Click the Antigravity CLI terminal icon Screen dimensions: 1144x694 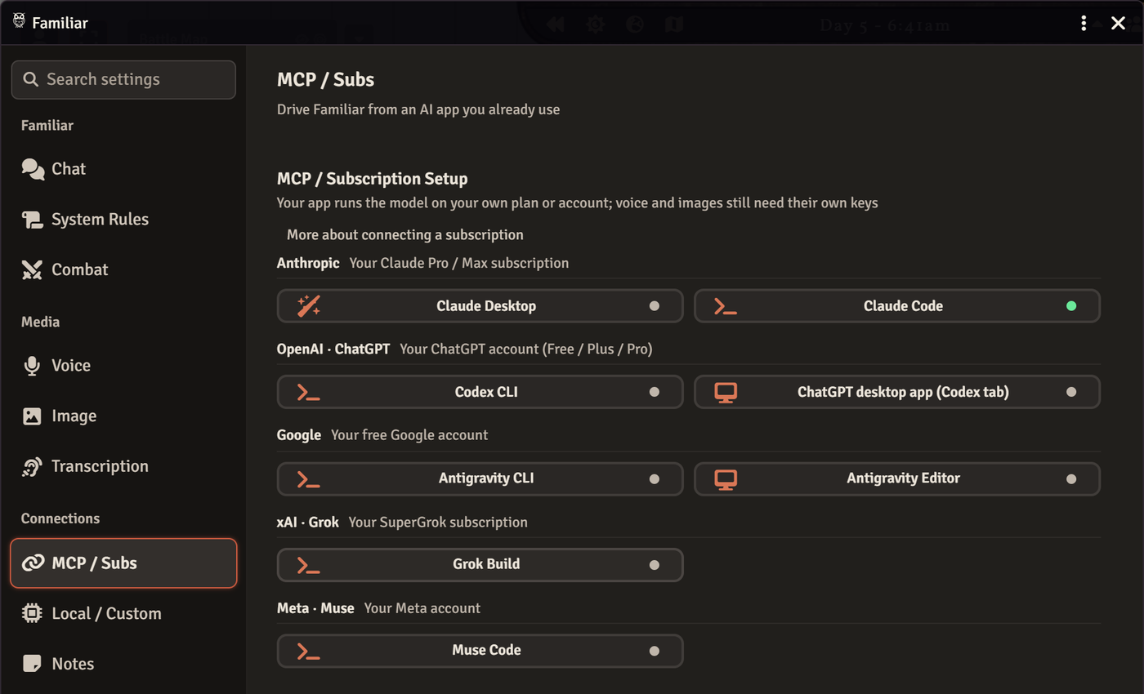[308, 478]
